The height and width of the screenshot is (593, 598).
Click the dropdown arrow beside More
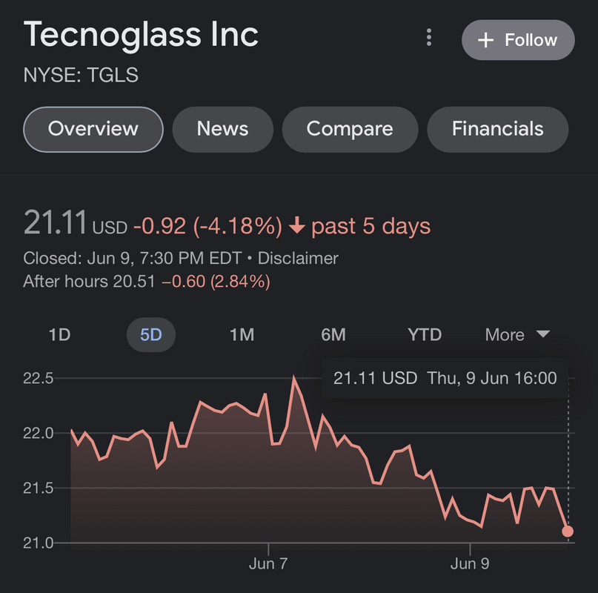click(542, 335)
